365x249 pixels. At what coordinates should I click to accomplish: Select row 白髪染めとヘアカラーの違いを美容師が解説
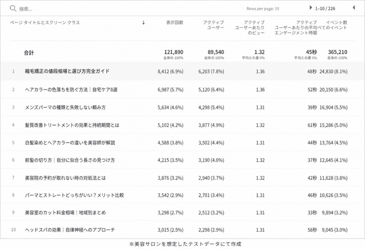pos(182,142)
